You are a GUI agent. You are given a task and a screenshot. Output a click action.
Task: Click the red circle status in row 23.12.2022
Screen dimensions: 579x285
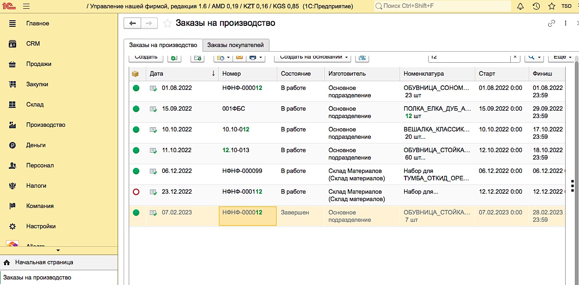(136, 192)
